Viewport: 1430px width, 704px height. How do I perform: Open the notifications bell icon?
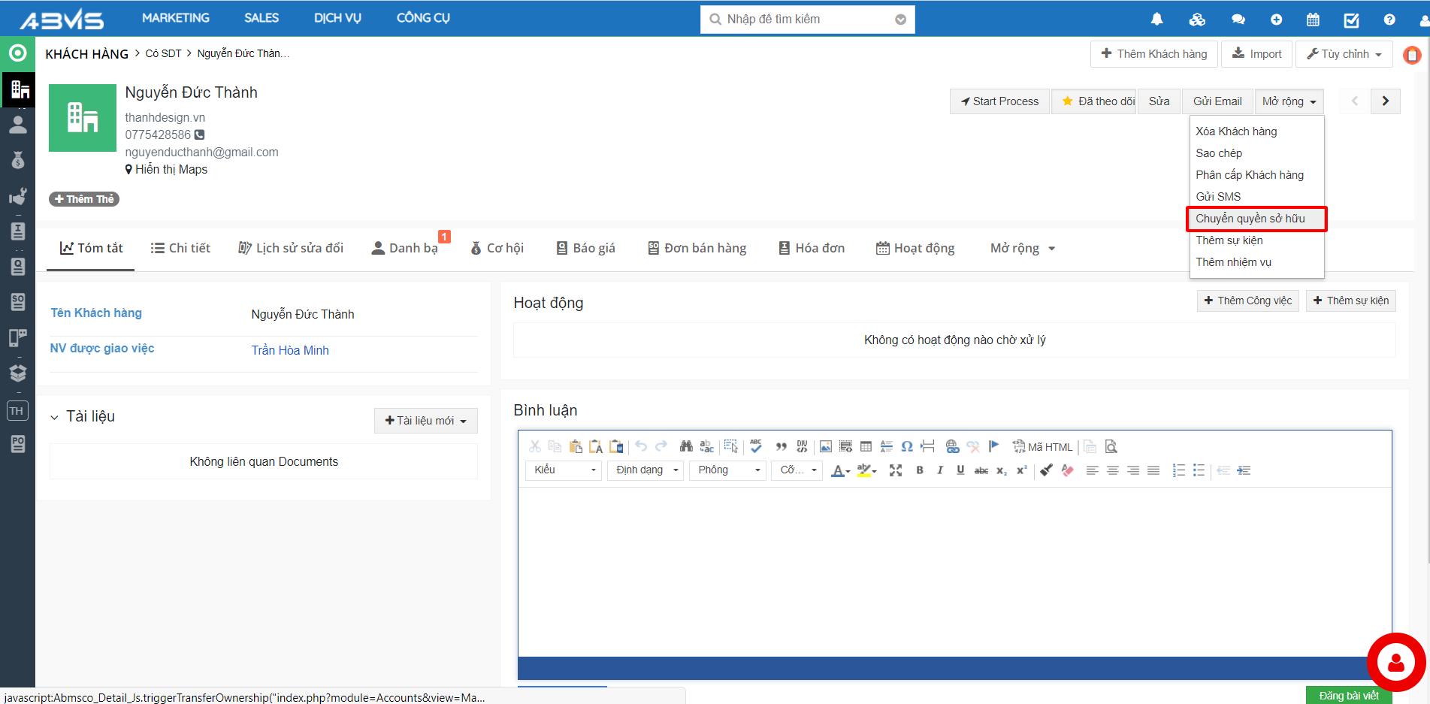coord(1156,19)
